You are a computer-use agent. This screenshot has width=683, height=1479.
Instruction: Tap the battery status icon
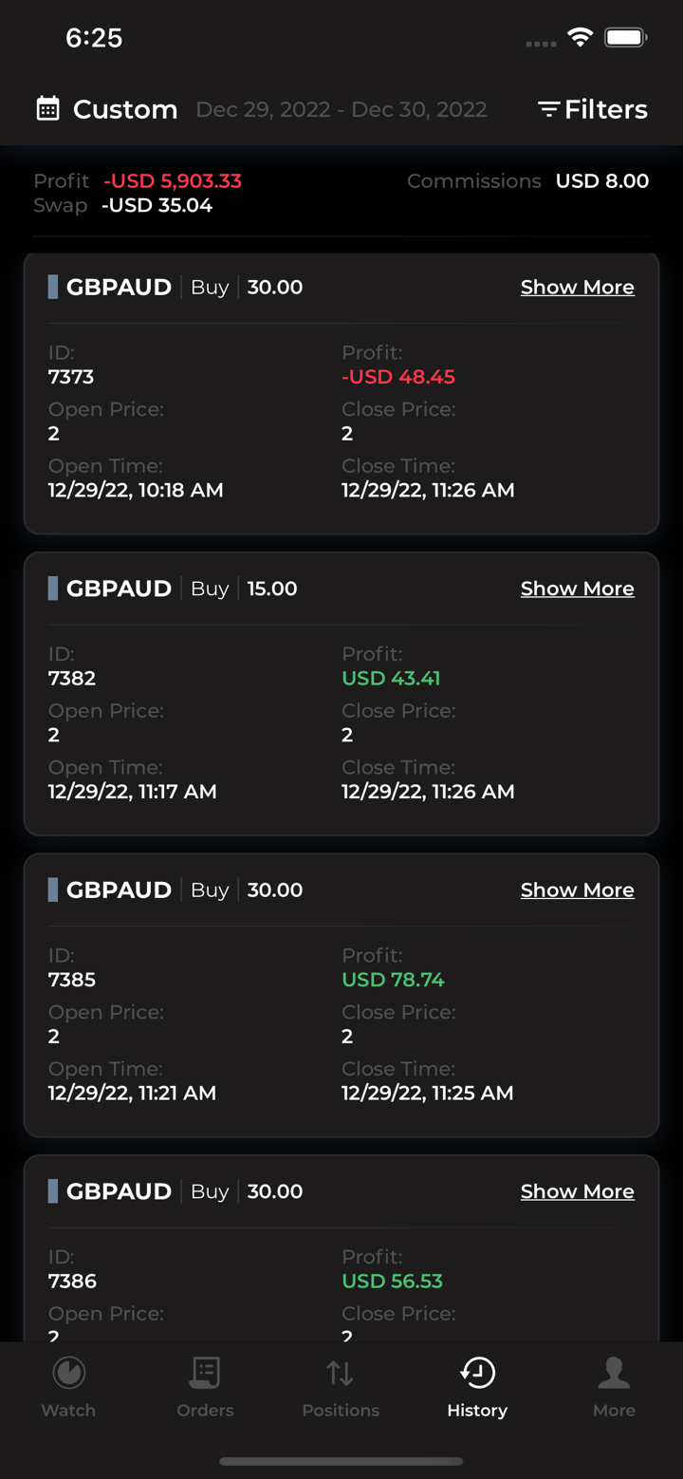coord(625,38)
